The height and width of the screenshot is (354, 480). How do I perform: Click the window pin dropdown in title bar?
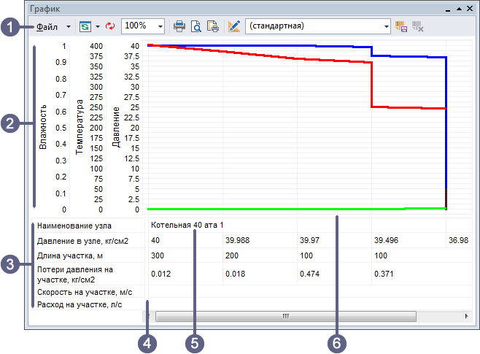pyautogui.click(x=449, y=8)
